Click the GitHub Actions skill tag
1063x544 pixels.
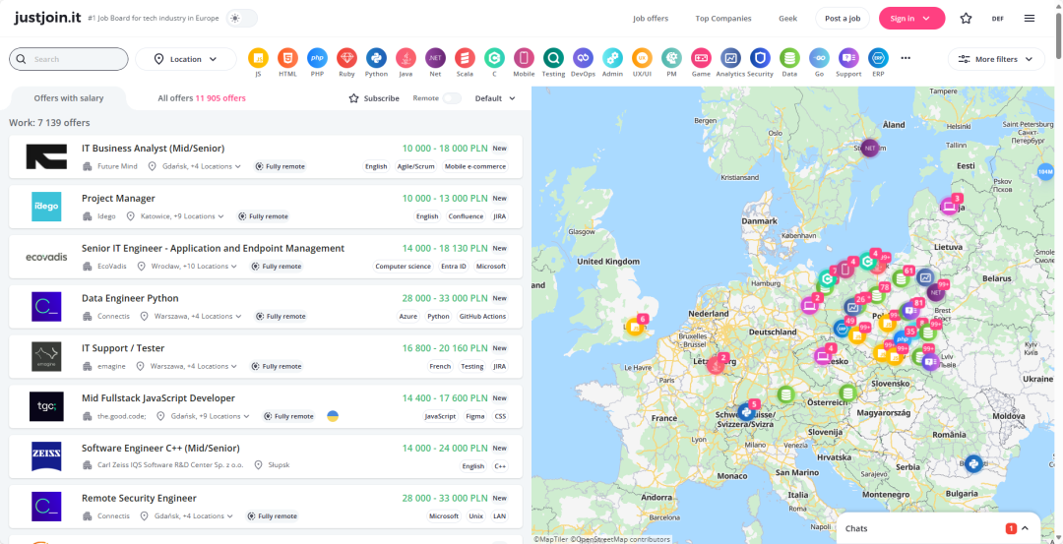tap(482, 316)
